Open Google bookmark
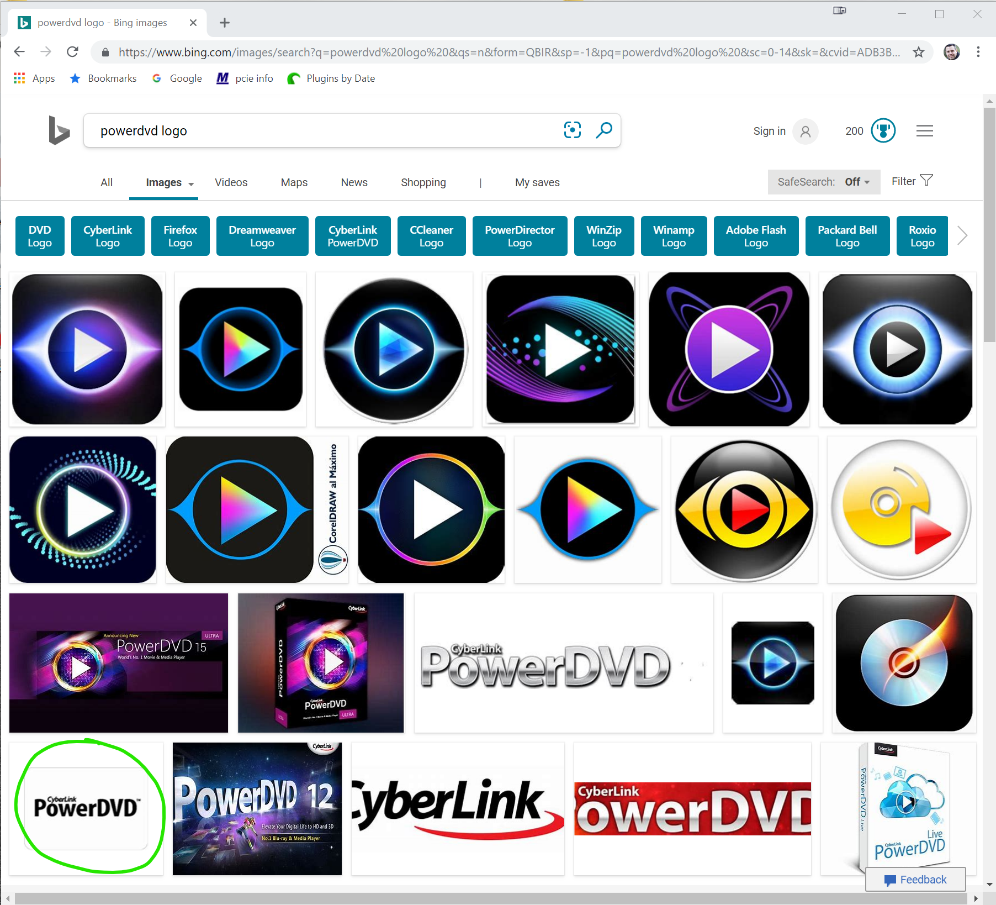 (x=177, y=78)
